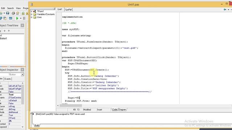
Task: Switch to the Unit1 editor tab
Action: (x=60, y=9)
